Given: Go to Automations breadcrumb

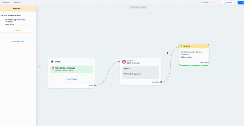Looking at the screenshot, I should [x=6, y=2].
